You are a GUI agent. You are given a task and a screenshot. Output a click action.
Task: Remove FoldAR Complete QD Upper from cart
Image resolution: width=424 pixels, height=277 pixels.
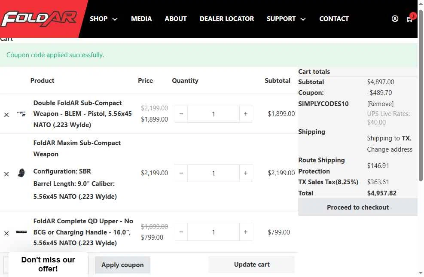point(6,233)
